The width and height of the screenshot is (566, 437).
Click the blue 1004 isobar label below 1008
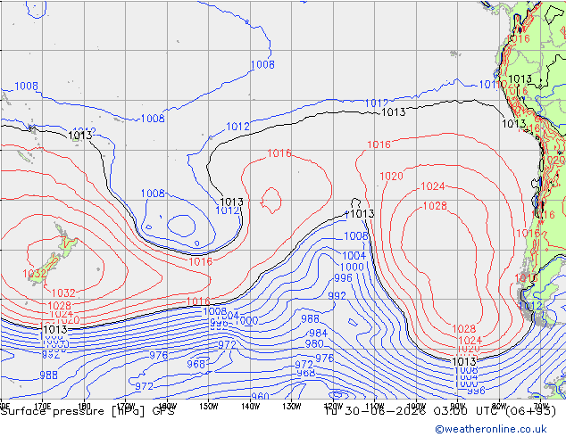[354, 256]
